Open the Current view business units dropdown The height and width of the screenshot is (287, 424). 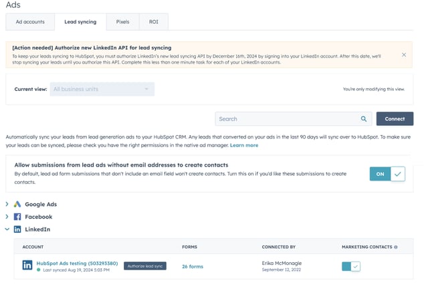(x=102, y=89)
